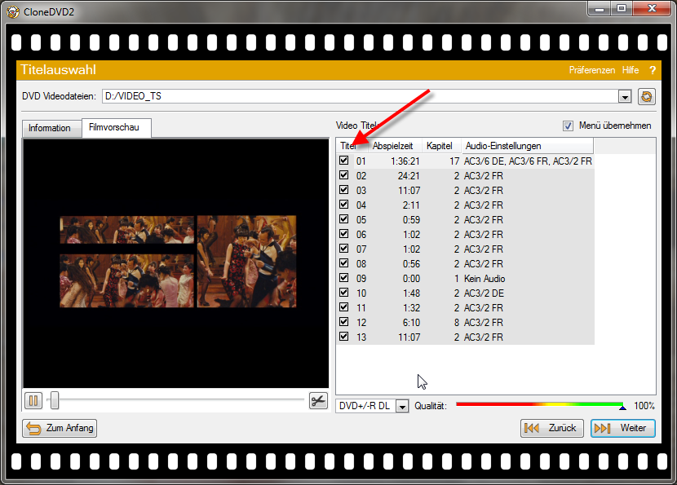Toggle Menü übernehmen checkbox
The width and height of the screenshot is (677, 485).
tap(568, 126)
